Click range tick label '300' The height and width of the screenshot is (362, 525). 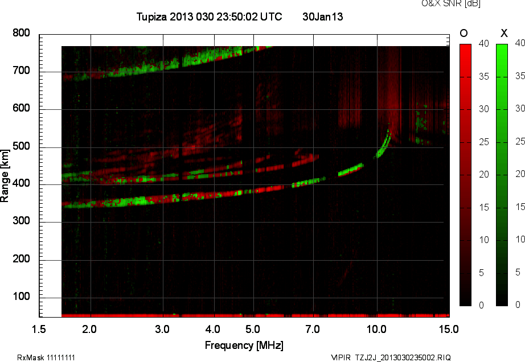pyautogui.click(x=21, y=221)
